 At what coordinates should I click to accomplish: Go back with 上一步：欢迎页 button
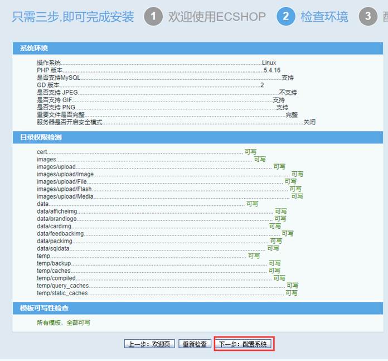click(149, 344)
